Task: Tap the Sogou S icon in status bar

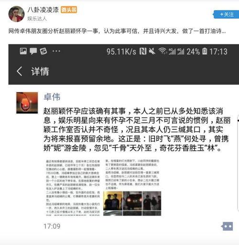Action: 43,51
